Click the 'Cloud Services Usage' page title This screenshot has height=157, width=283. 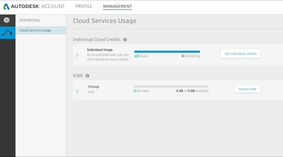pos(105,21)
